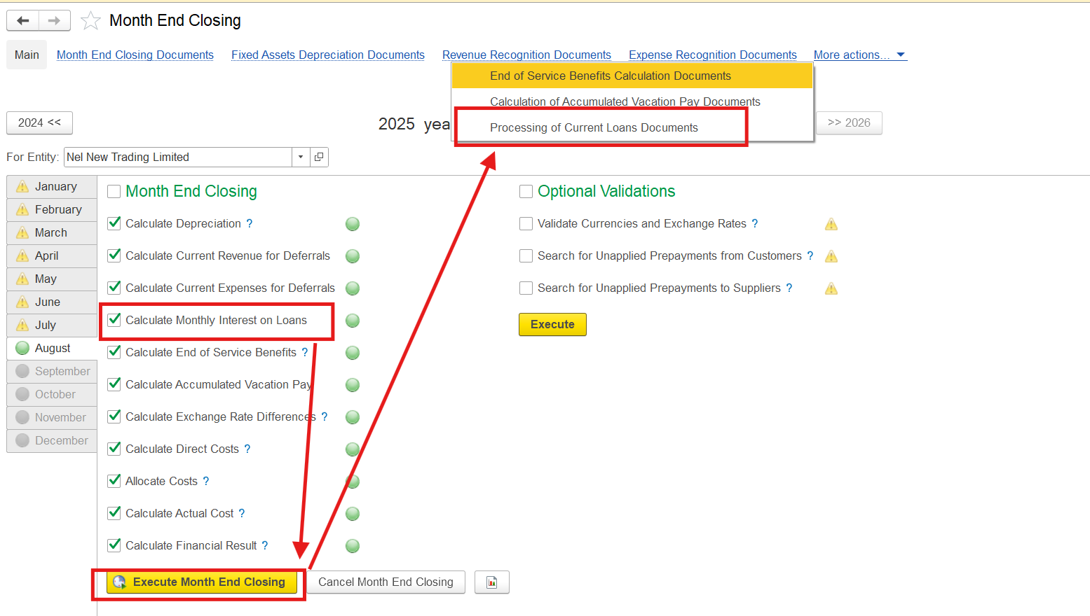The width and height of the screenshot is (1090, 616).
Task: Open entity record with the open-form icon
Action: 319,157
